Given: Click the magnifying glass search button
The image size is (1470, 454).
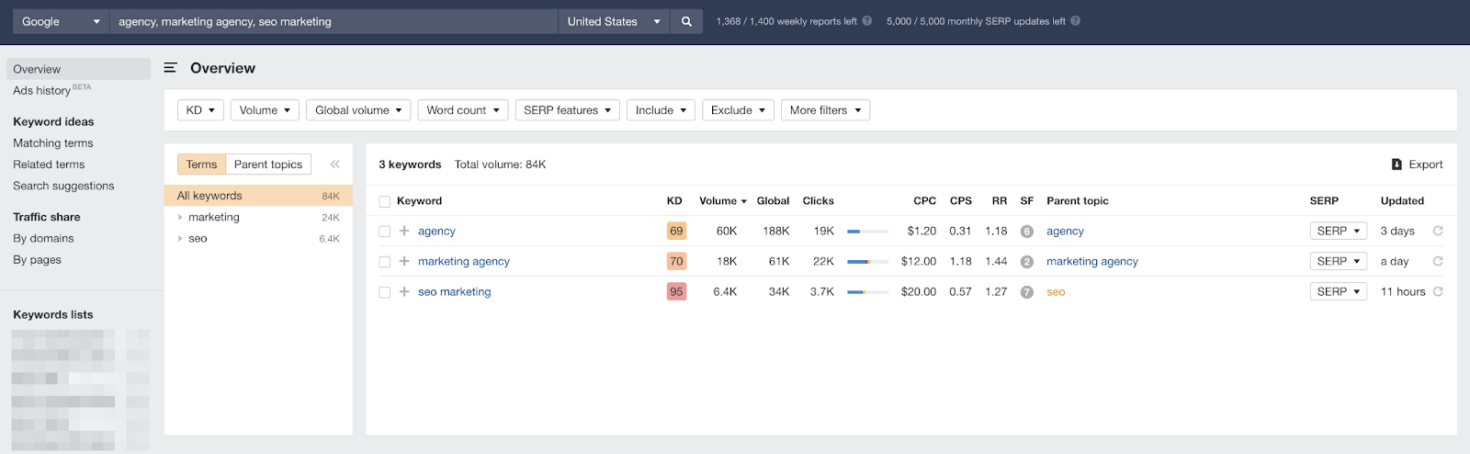Looking at the screenshot, I should tap(686, 21).
